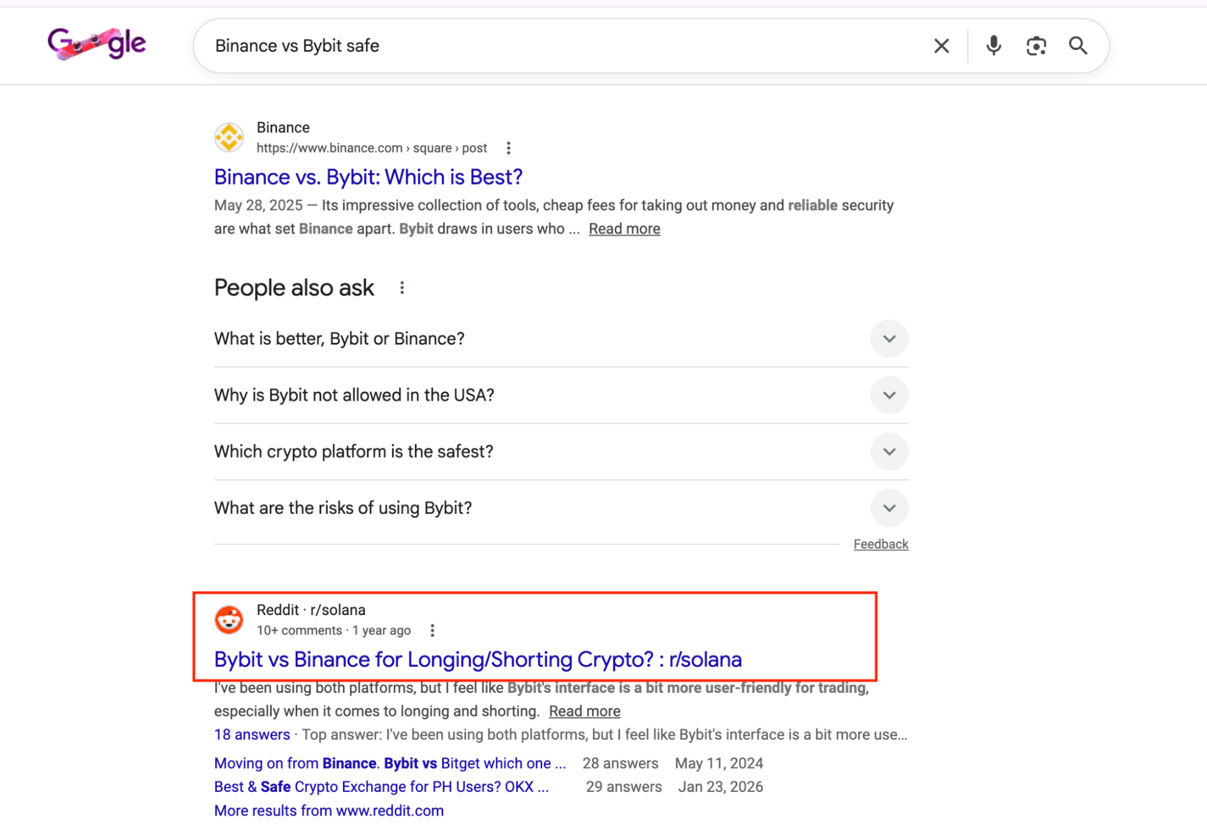Open search by image camera icon
Image resolution: width=1207 pixels, height=830 pixels.
pos(1036,46)
